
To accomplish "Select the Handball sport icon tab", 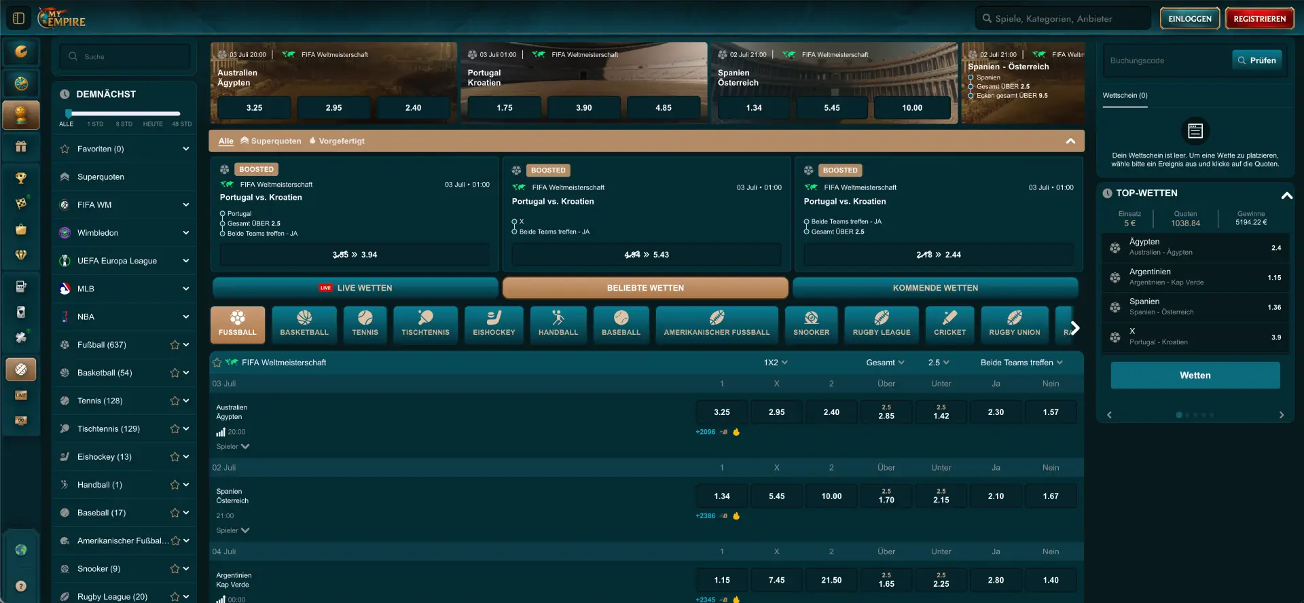I will tap(558, 325).
